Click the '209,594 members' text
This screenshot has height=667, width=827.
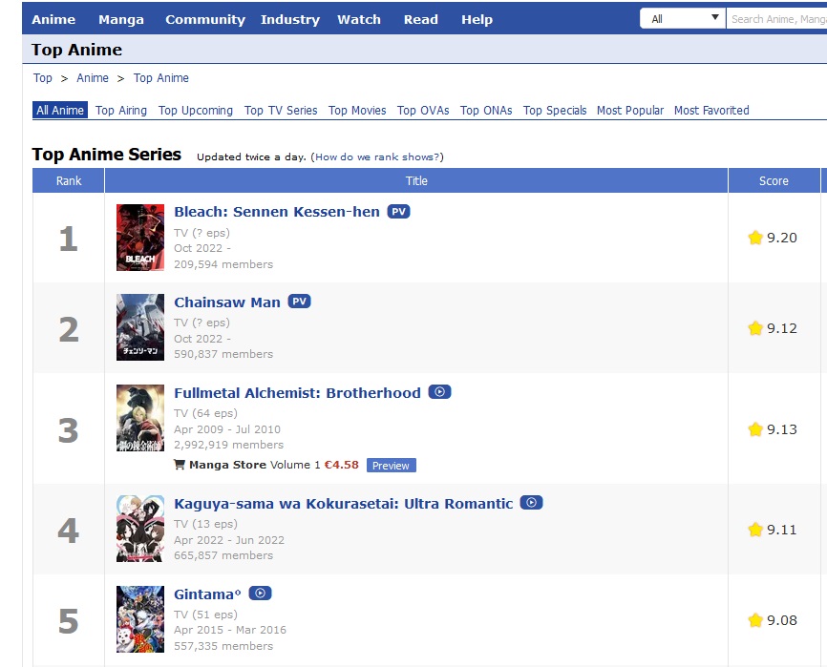click(223, 264)
